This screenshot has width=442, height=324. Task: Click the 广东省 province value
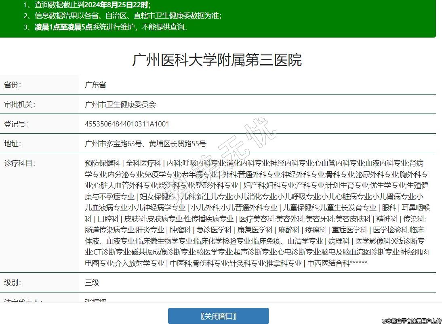(95, 85)
